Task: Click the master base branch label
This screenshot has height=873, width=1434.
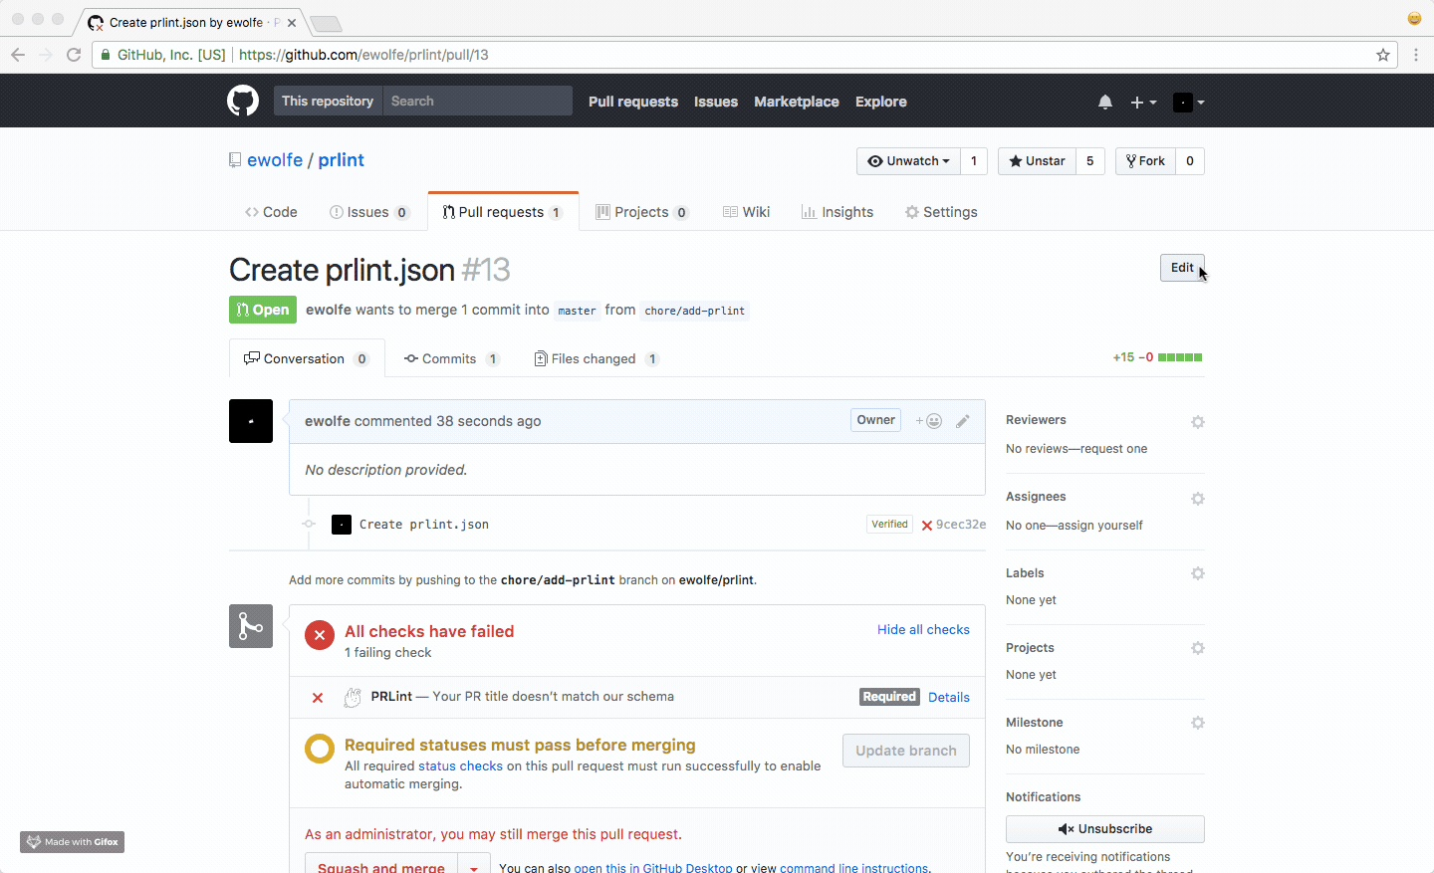Action: click(577, 311)
